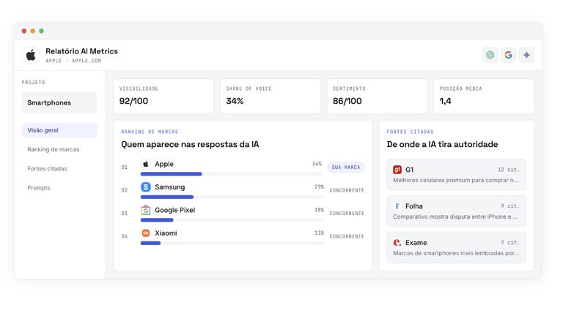Click the 'FONTES CITADAS' panel label

pyautogui.click(x=410, y=132)
